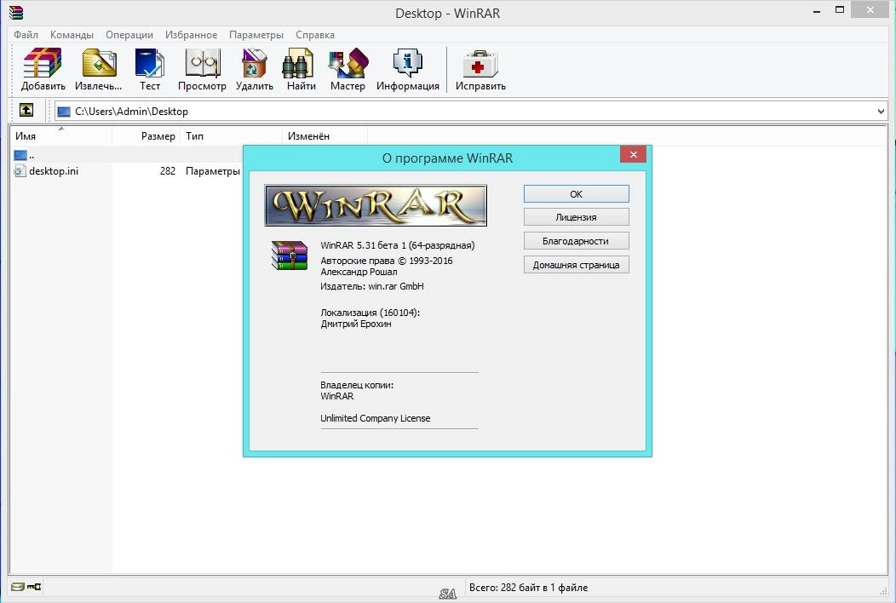Minimize the WinRAR main window
Screen dimensions: 896x603
click(x=817, y=11)
